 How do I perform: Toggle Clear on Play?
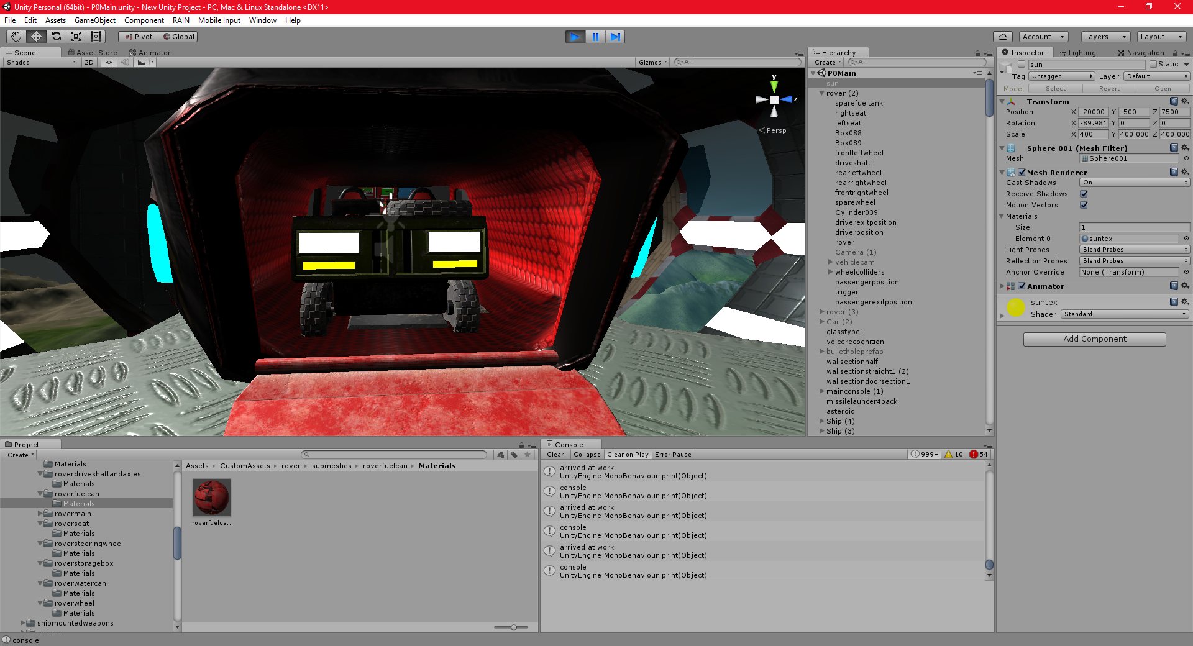[x=628, y=454]
